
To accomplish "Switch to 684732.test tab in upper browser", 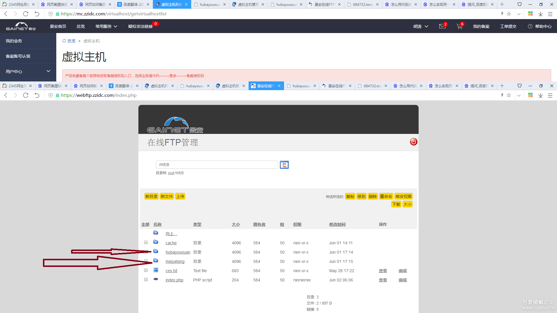I will (x=363, y=4).
